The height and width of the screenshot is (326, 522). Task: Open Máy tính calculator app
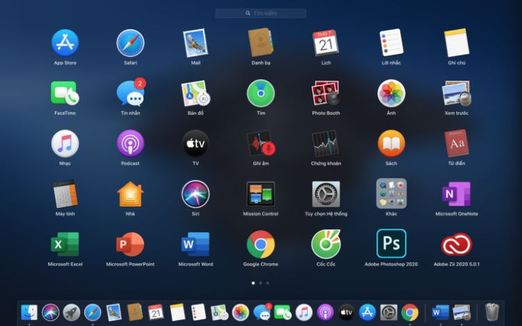(x=65, y=194)
